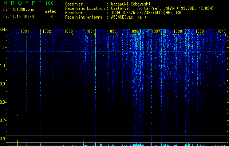Click the 1.1 frequency axis label

[3, 48]
